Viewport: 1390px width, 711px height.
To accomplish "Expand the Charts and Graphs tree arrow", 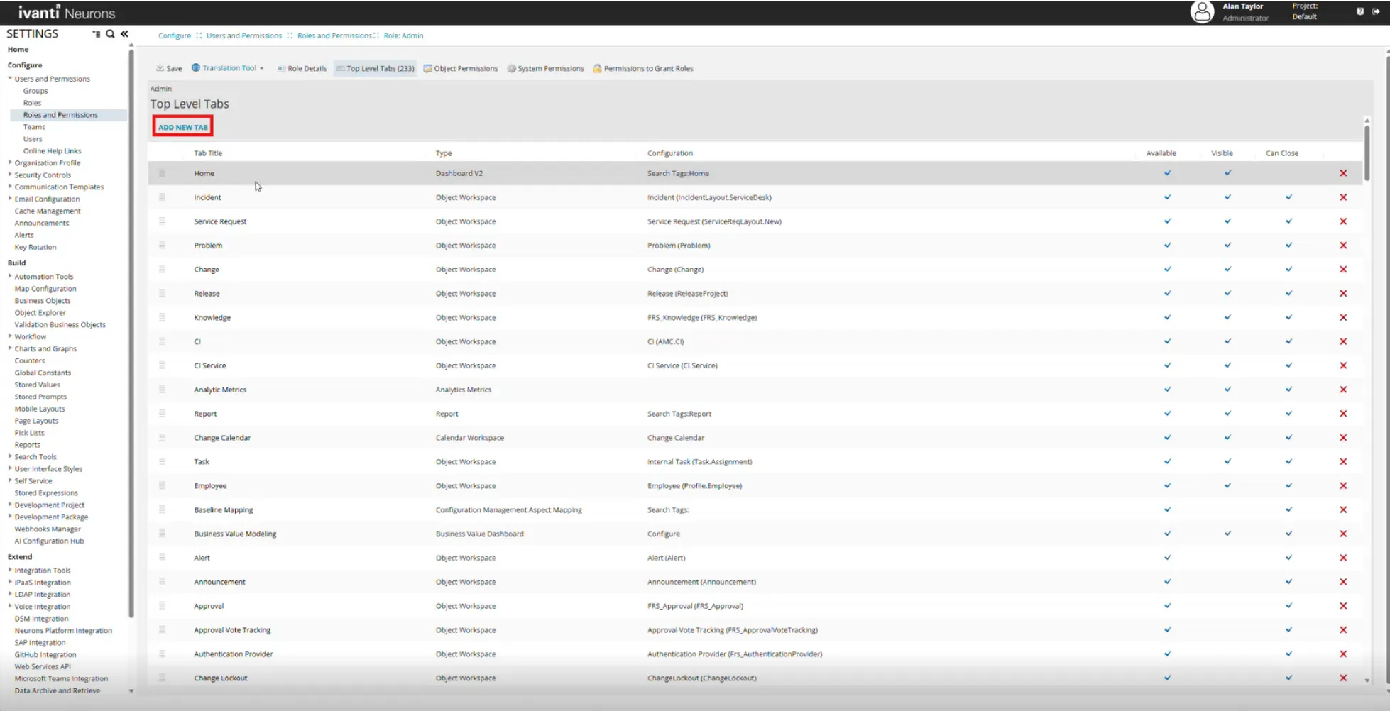I will [10, 348].
